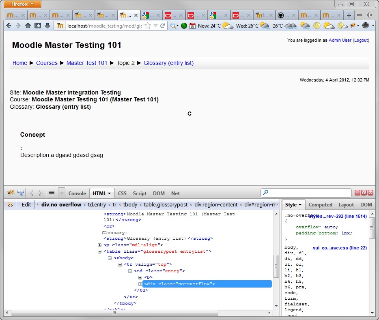Show the 16°C forecast item
Image resolution: width=379 pixels, height=320 pixels.
click(284, 26)
